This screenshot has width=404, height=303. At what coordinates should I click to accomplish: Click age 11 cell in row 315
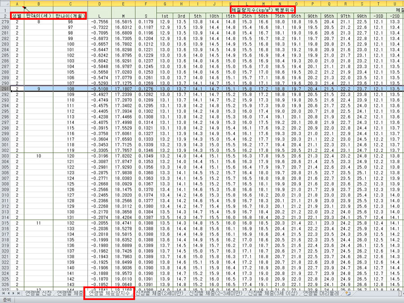(x=39, y=223)
